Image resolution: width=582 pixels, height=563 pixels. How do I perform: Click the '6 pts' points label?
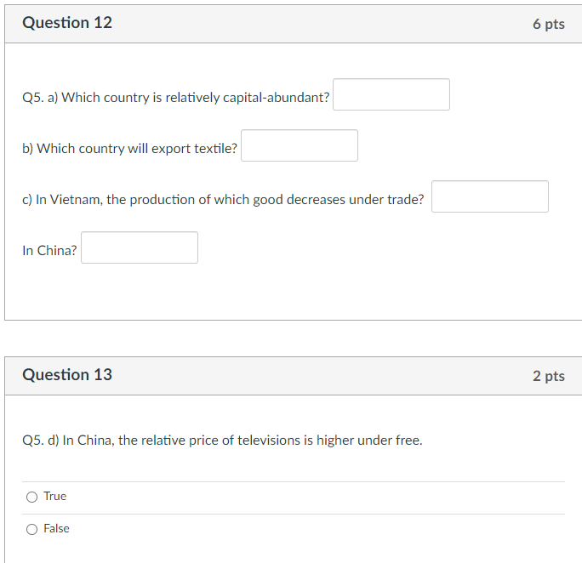[549, 24]
